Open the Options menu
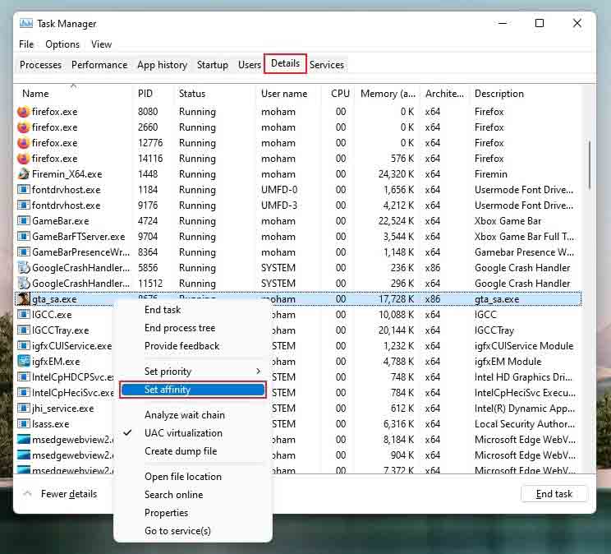This screenshot has width=611, height=554. click(x=62, y=44)
